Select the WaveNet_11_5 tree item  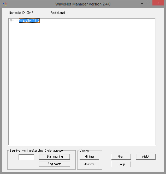29,21
